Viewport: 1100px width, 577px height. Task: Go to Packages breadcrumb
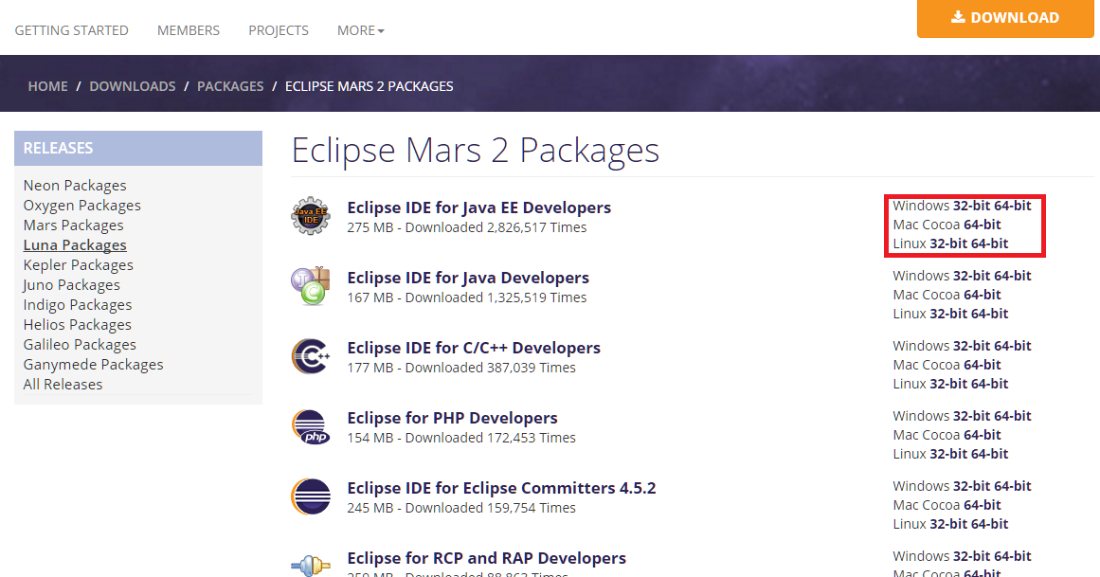click(230, 86)
